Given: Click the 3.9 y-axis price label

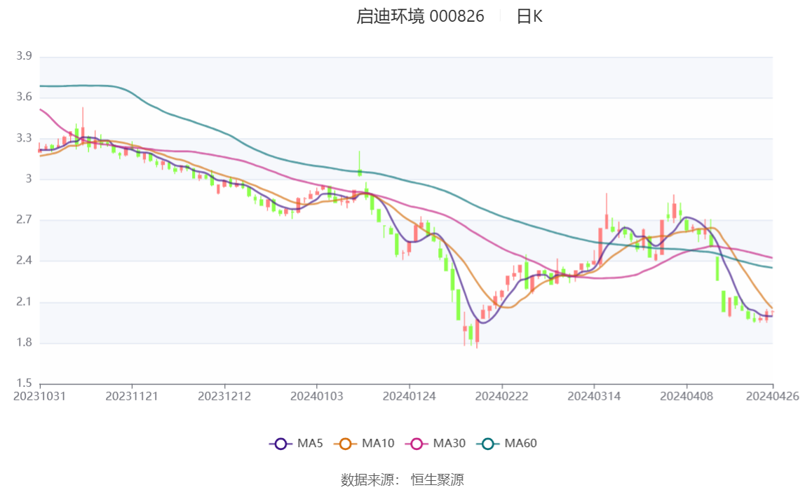Looking at the screenshot, I should [x=24, y=56].
